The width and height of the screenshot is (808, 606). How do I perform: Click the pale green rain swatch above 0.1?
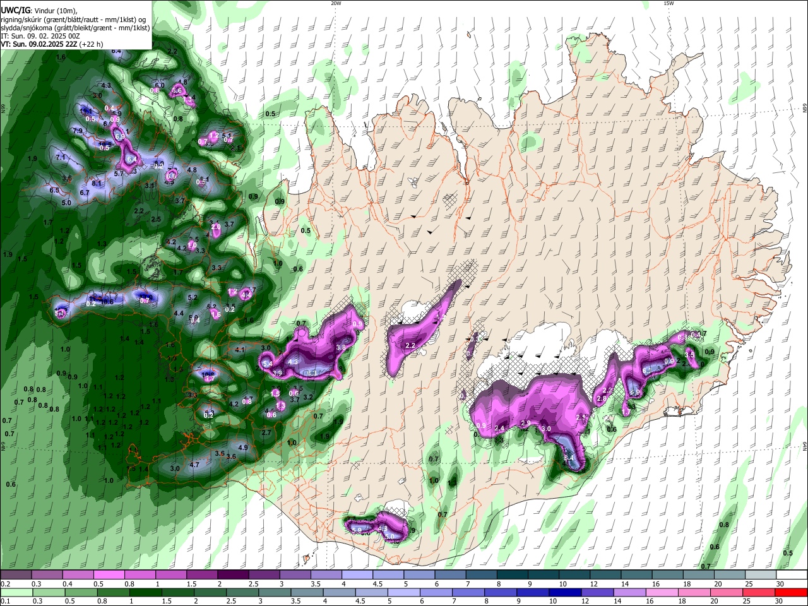(16, 592)
